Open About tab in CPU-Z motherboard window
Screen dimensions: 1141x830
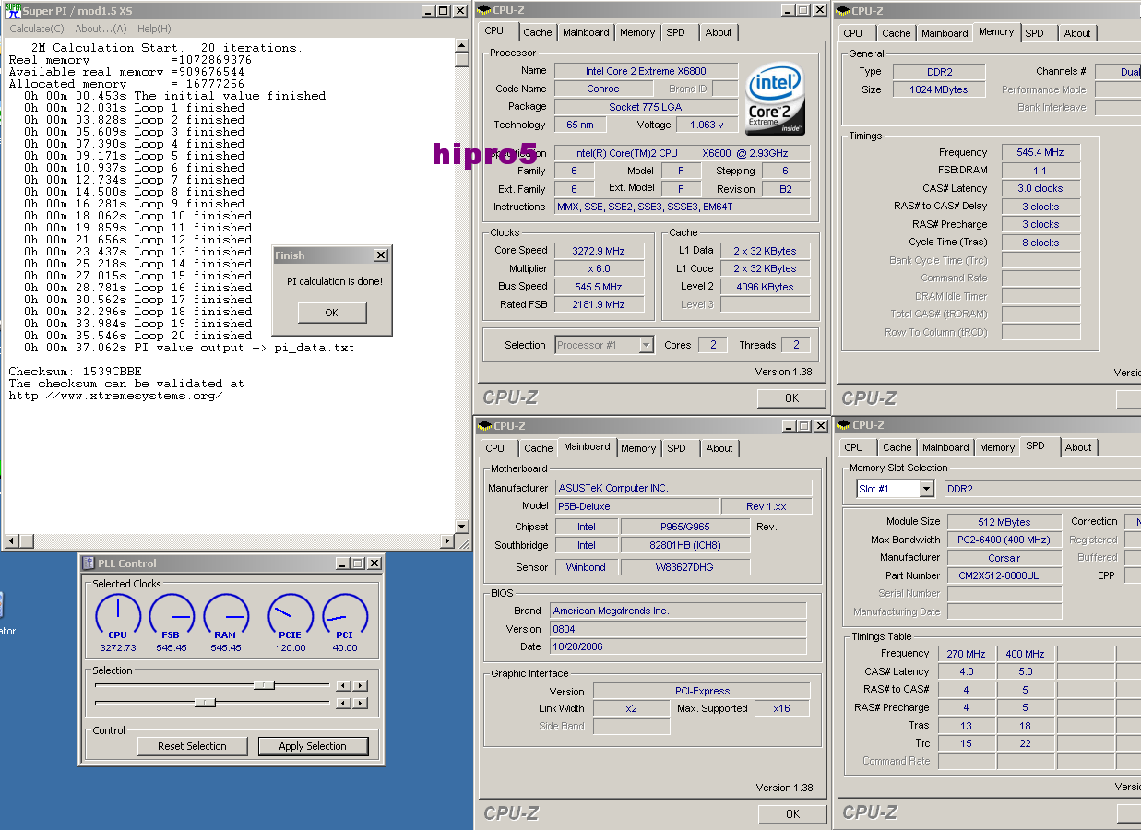(x=719, y=448)
